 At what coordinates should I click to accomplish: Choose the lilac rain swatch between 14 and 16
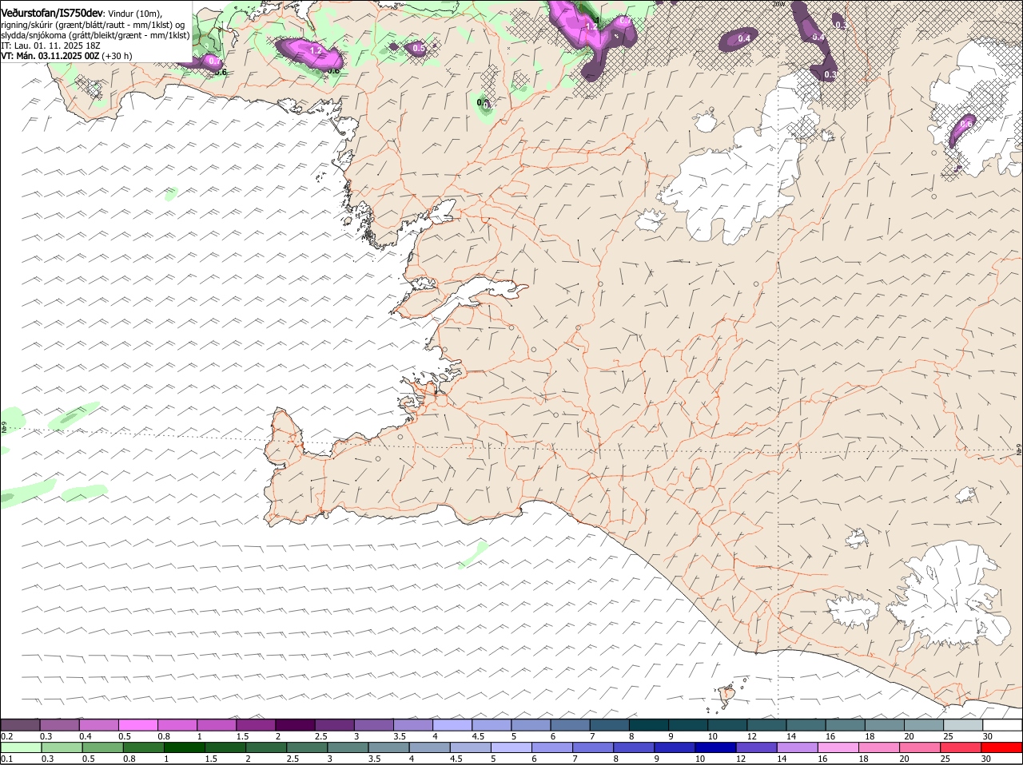click(798, 747)
